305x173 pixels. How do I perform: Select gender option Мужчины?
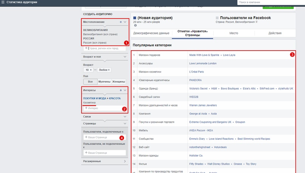pyautogui.click(x=104, y=82)
